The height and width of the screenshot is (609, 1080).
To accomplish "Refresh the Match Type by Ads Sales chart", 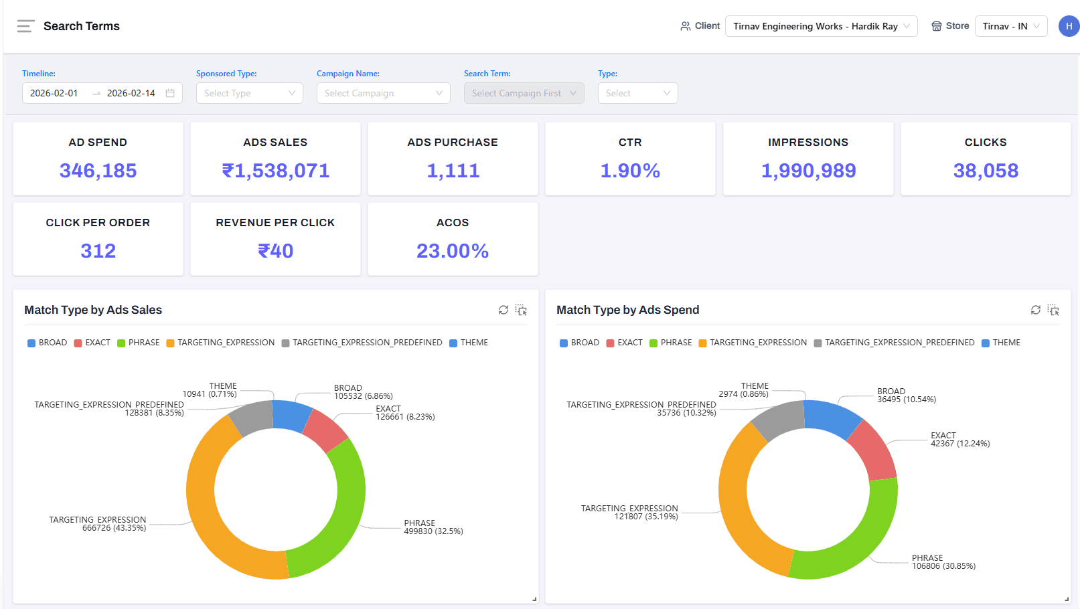I will coord(504,310).
